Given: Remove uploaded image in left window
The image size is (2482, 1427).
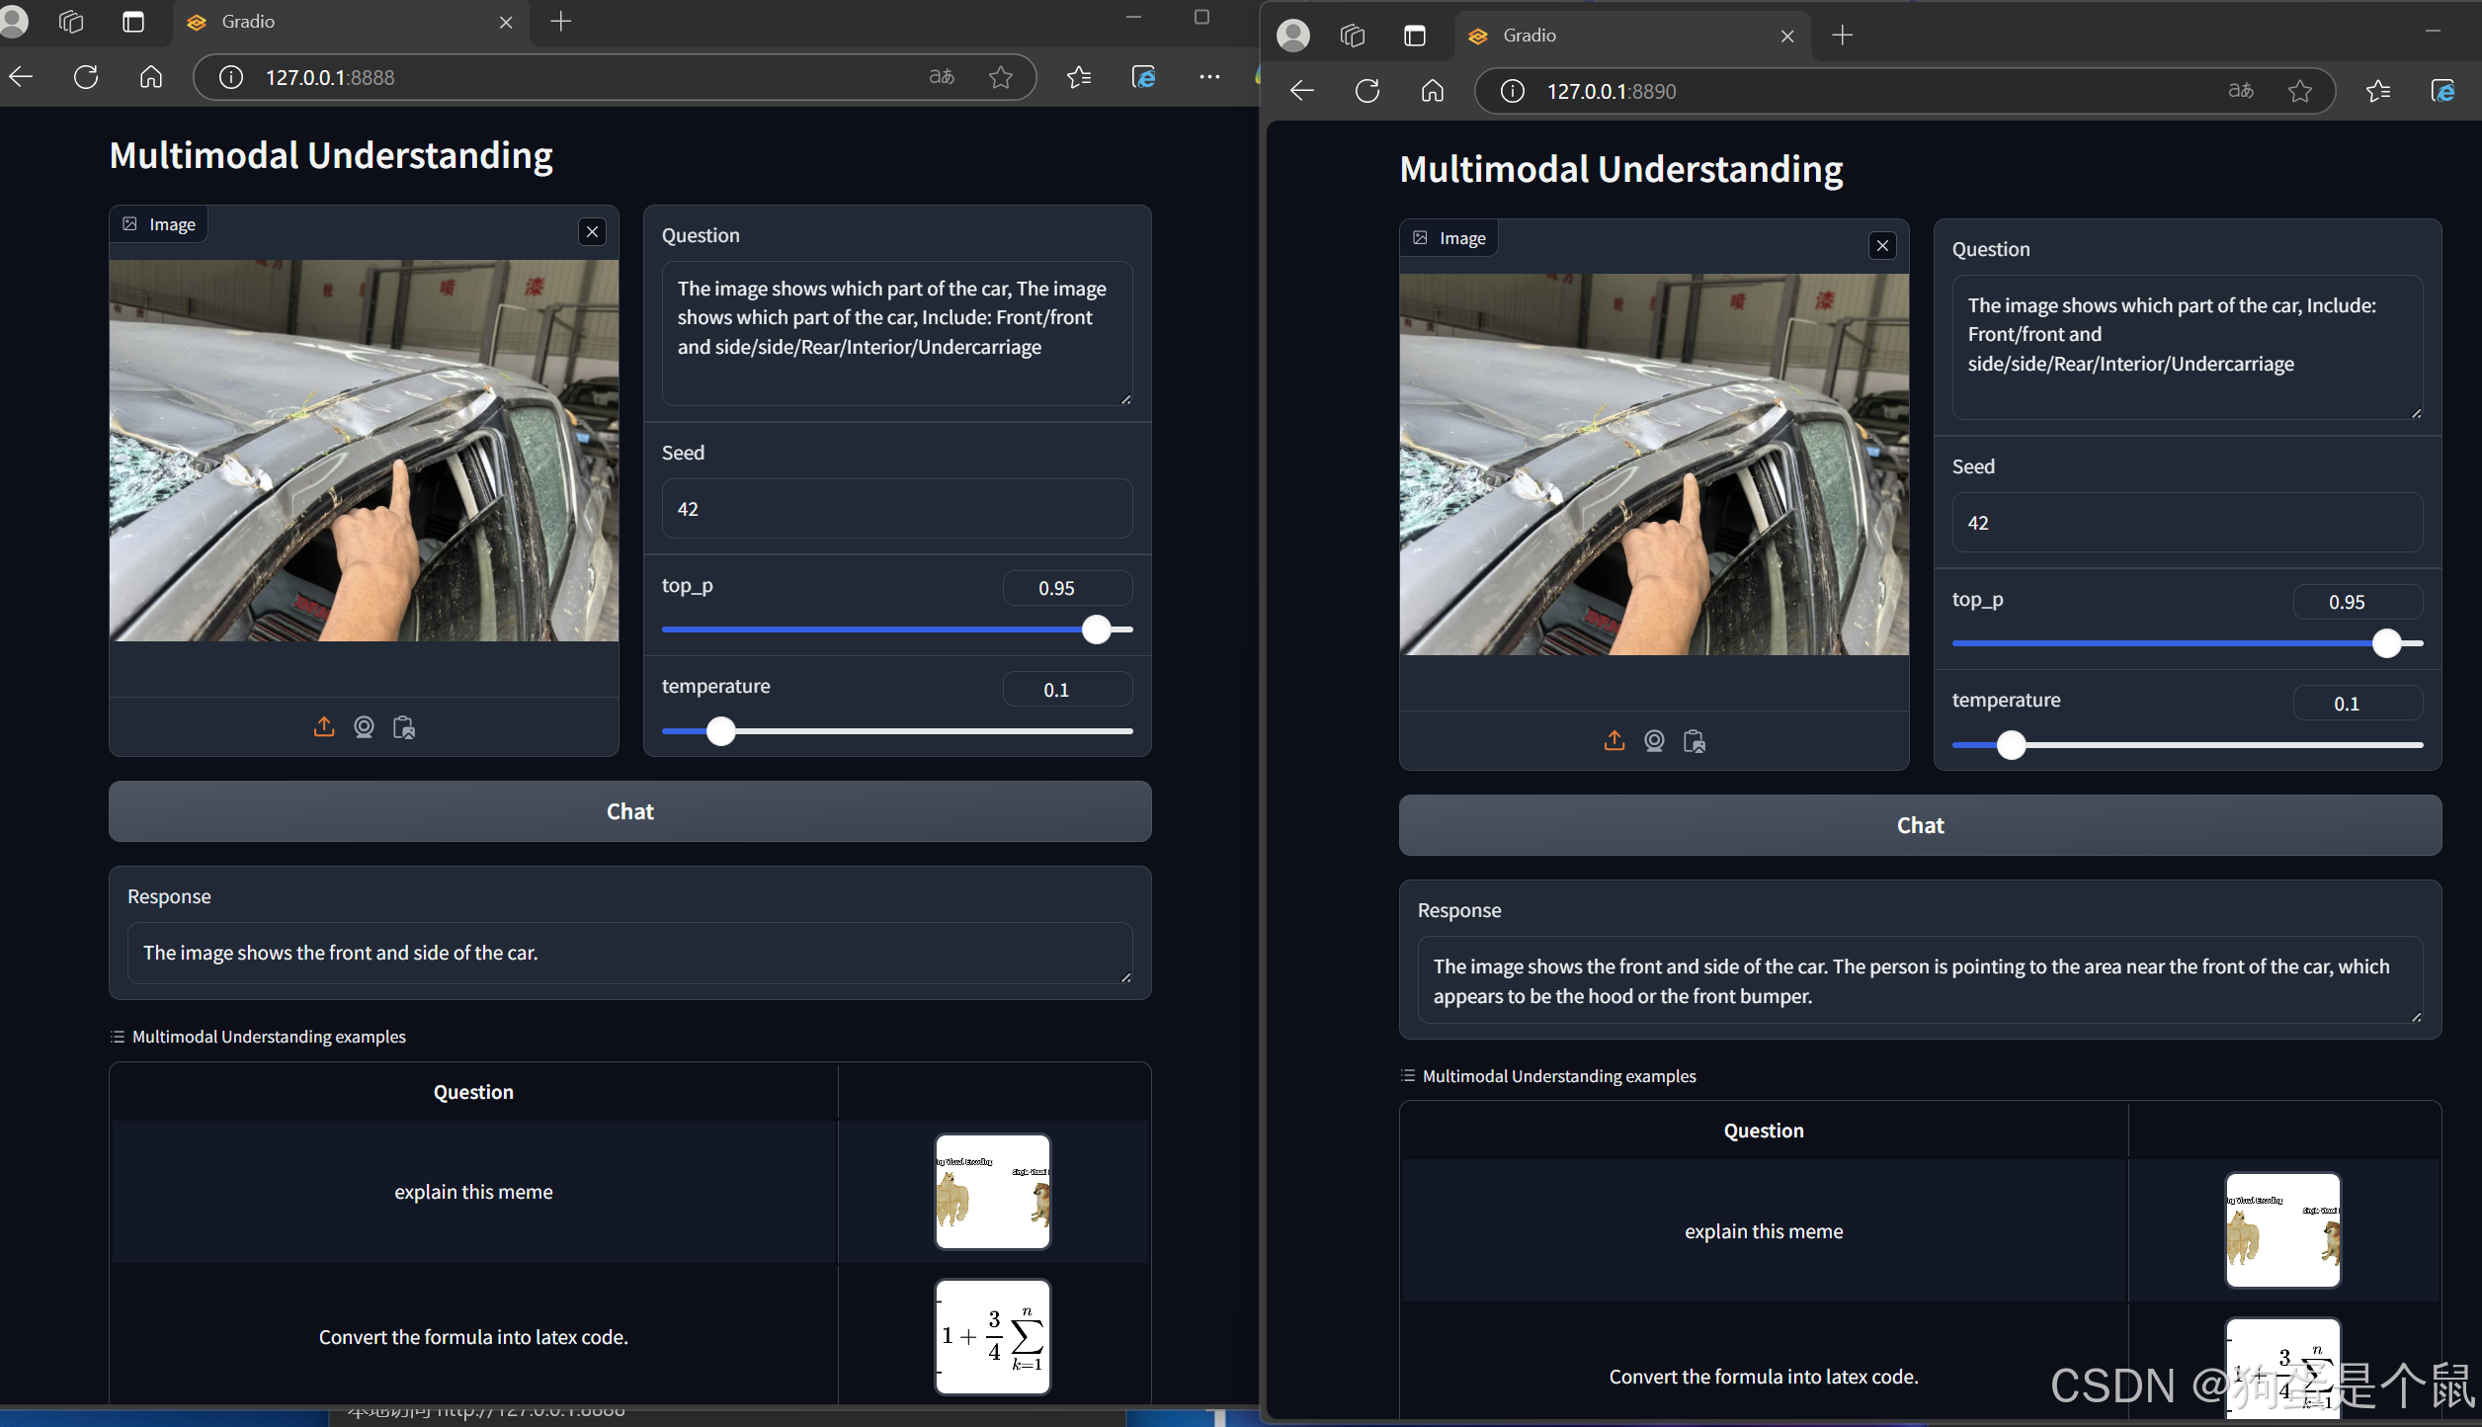Looking at the screenshot, I should (x=592, y=232).
